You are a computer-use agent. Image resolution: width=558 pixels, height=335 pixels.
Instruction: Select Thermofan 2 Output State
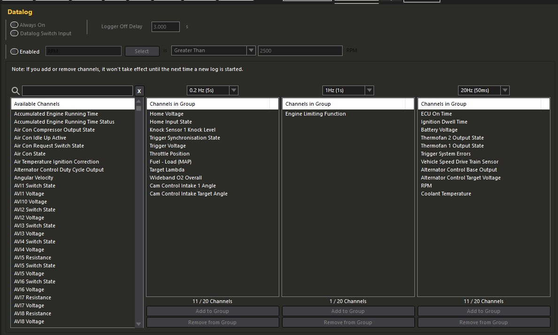point(452,138)
